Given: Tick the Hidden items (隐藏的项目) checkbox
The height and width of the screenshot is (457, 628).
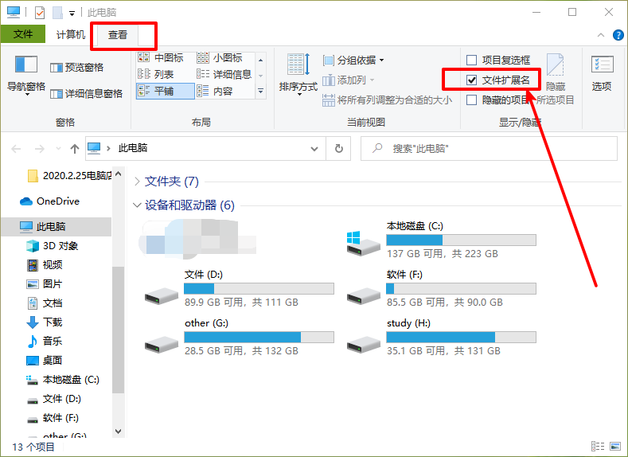Looking at the screenshot, I should (472, 100).
